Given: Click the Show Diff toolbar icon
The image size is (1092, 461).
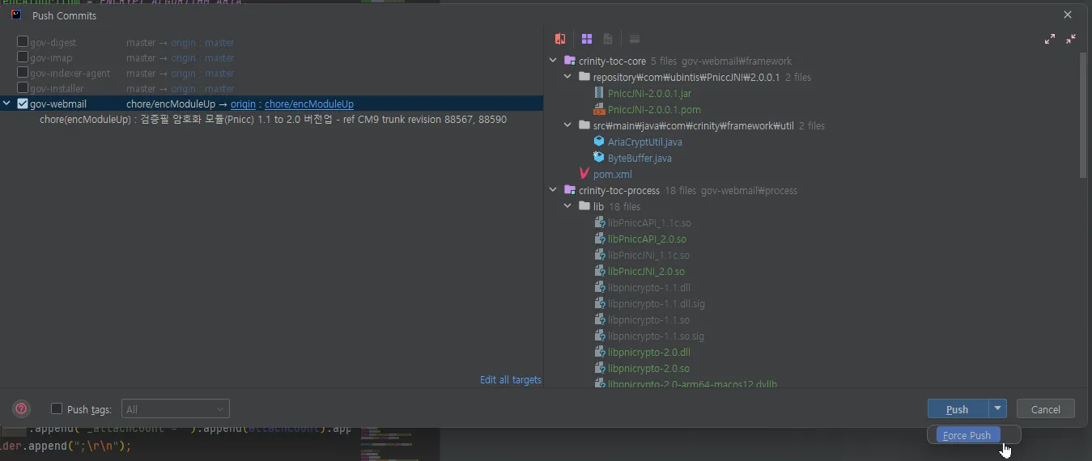Looking at the screenshot, I should point(560,39).
